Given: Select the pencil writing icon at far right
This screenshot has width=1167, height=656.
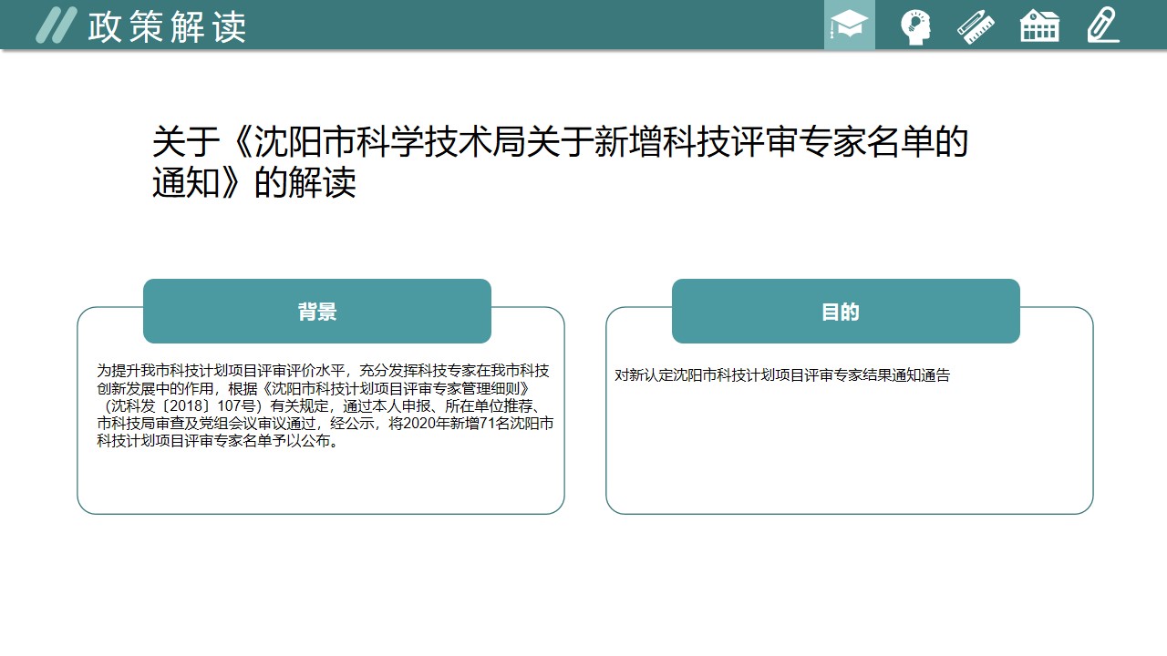Looking at the screenshot, I should coord(1102,26).
